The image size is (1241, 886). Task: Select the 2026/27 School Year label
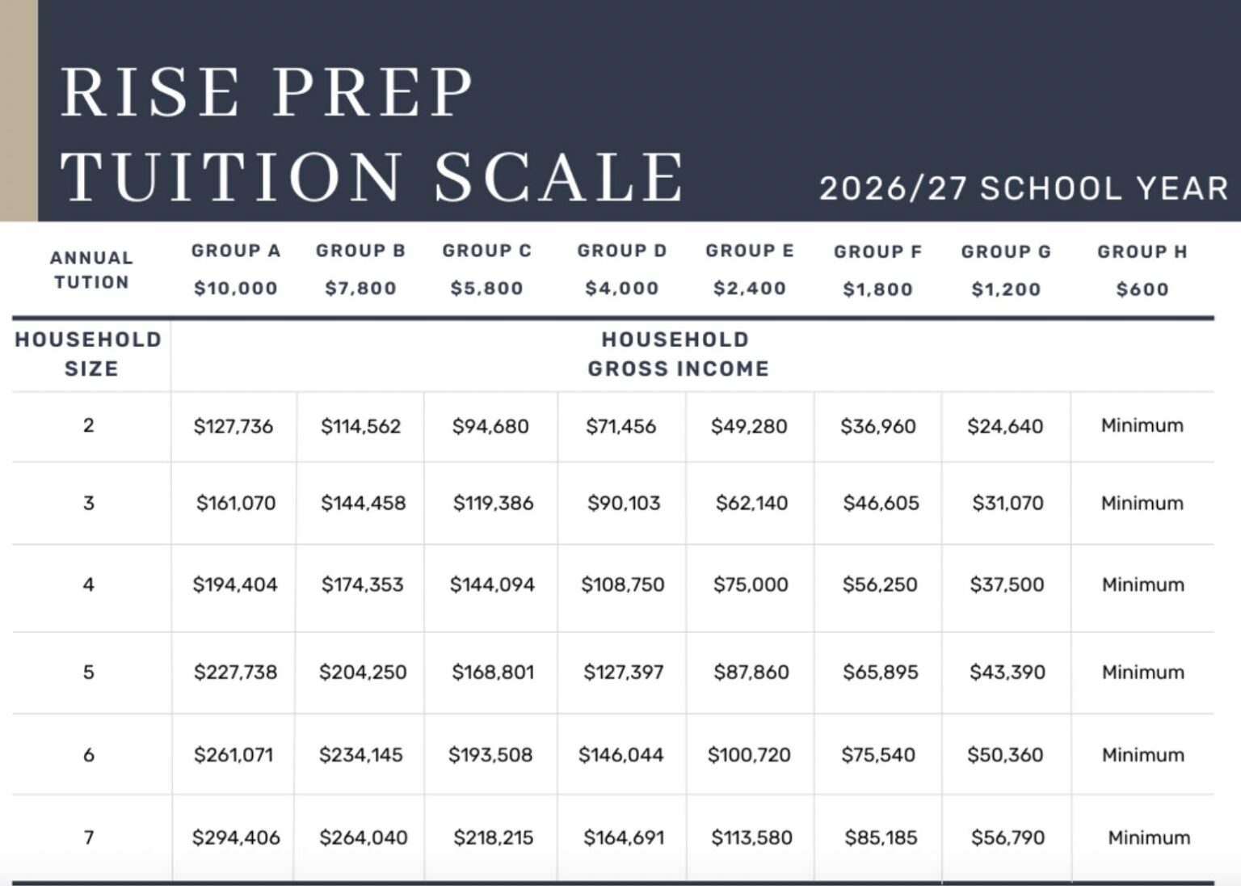tap(1023, 188)
